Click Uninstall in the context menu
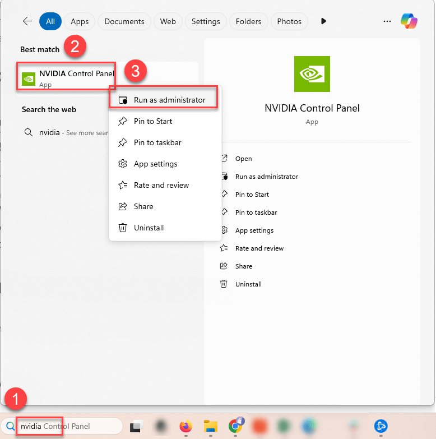 149,228
